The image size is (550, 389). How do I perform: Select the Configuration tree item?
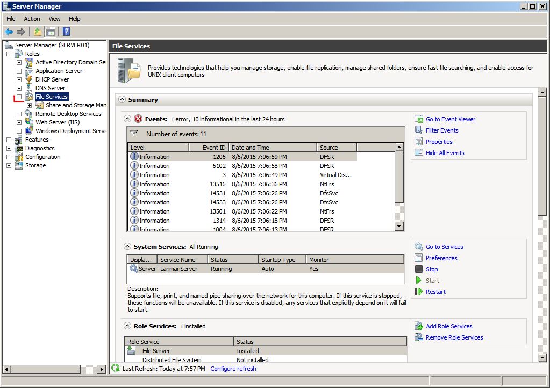(43, 157)
